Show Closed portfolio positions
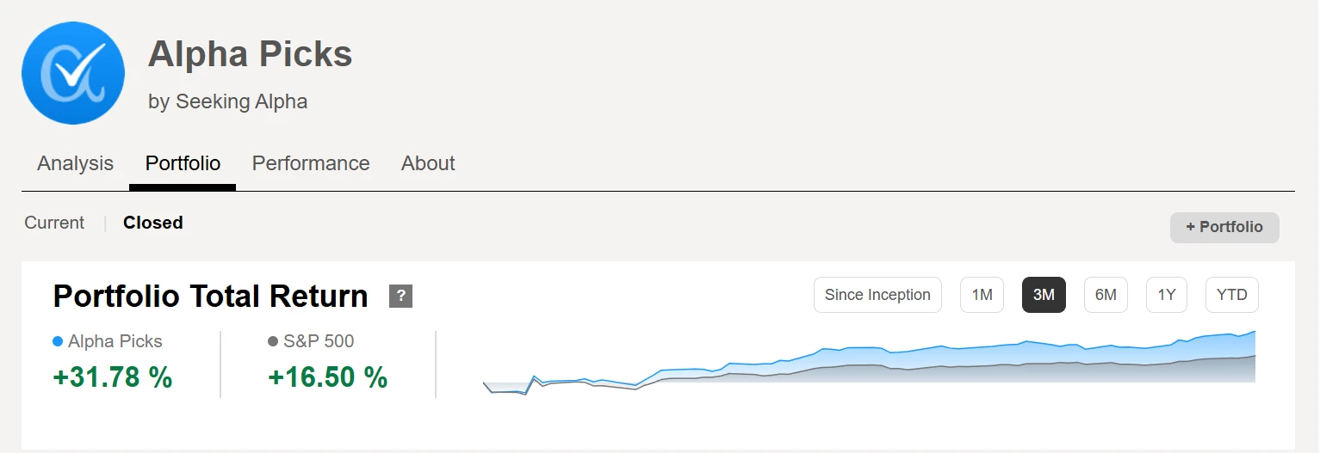Viewport: 1320px width, 453px height. [x=153, y=223]
